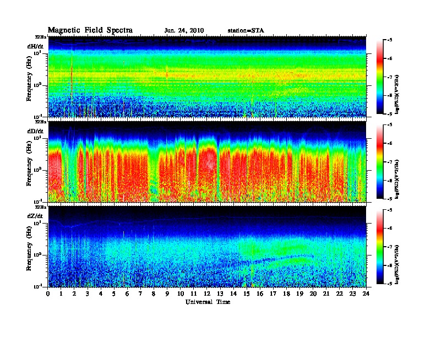Click the dZ/dt color scale 'log(PSD)' unit label
Viewport: 436px width, 337px height.
coord(398,264)
